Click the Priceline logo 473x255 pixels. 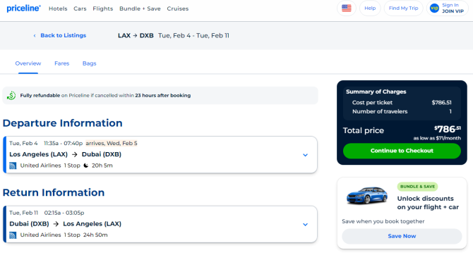click(23, 8)
